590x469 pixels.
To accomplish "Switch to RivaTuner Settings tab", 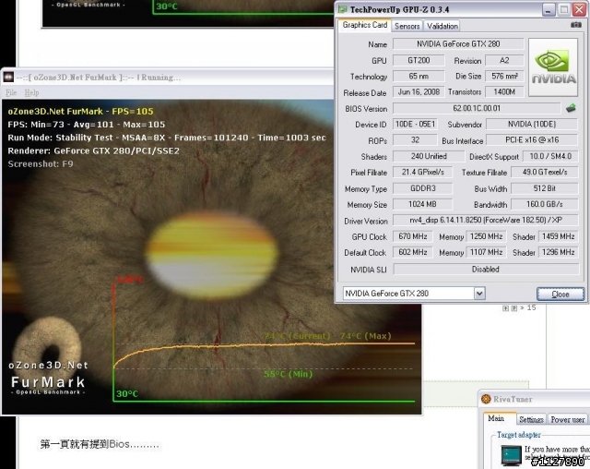I will pyautogui.click(x=531, y=419).
